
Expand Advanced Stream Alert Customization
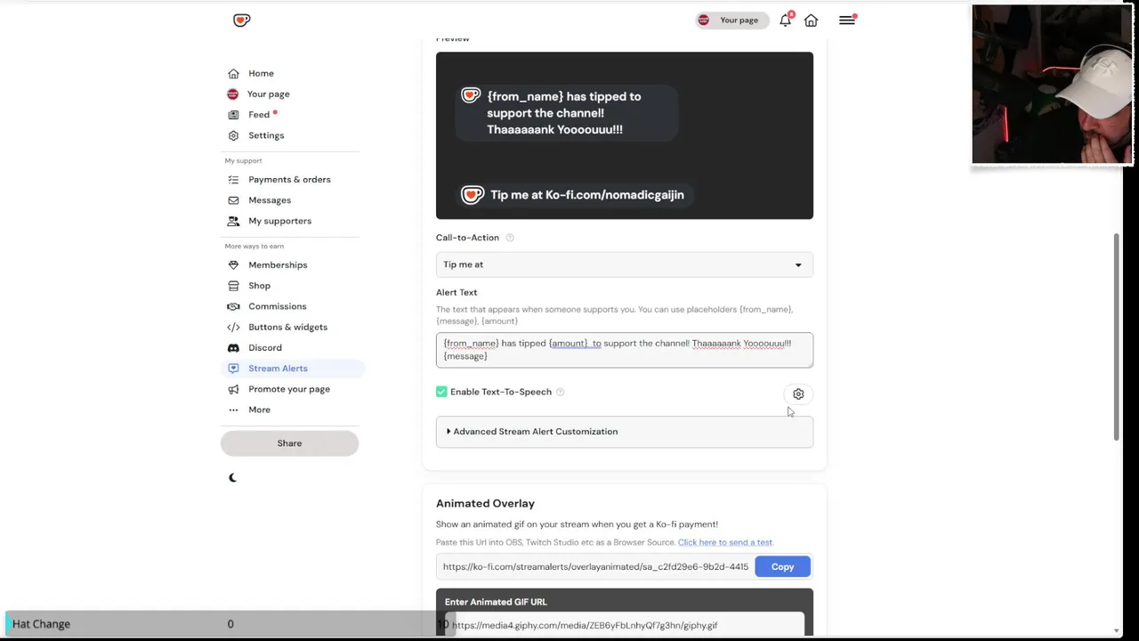click(624, 432)
